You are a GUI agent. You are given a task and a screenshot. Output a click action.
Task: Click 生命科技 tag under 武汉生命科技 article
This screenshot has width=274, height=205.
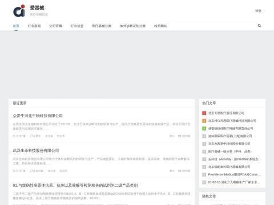[x=37, y=171]
